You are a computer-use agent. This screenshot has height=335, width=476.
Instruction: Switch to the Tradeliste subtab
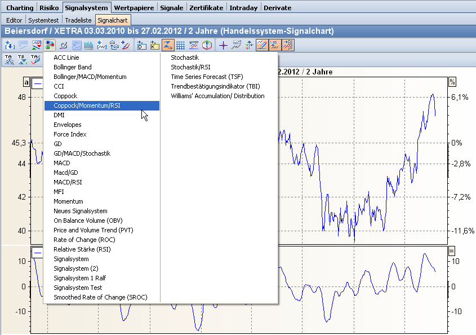coord(78,20)
